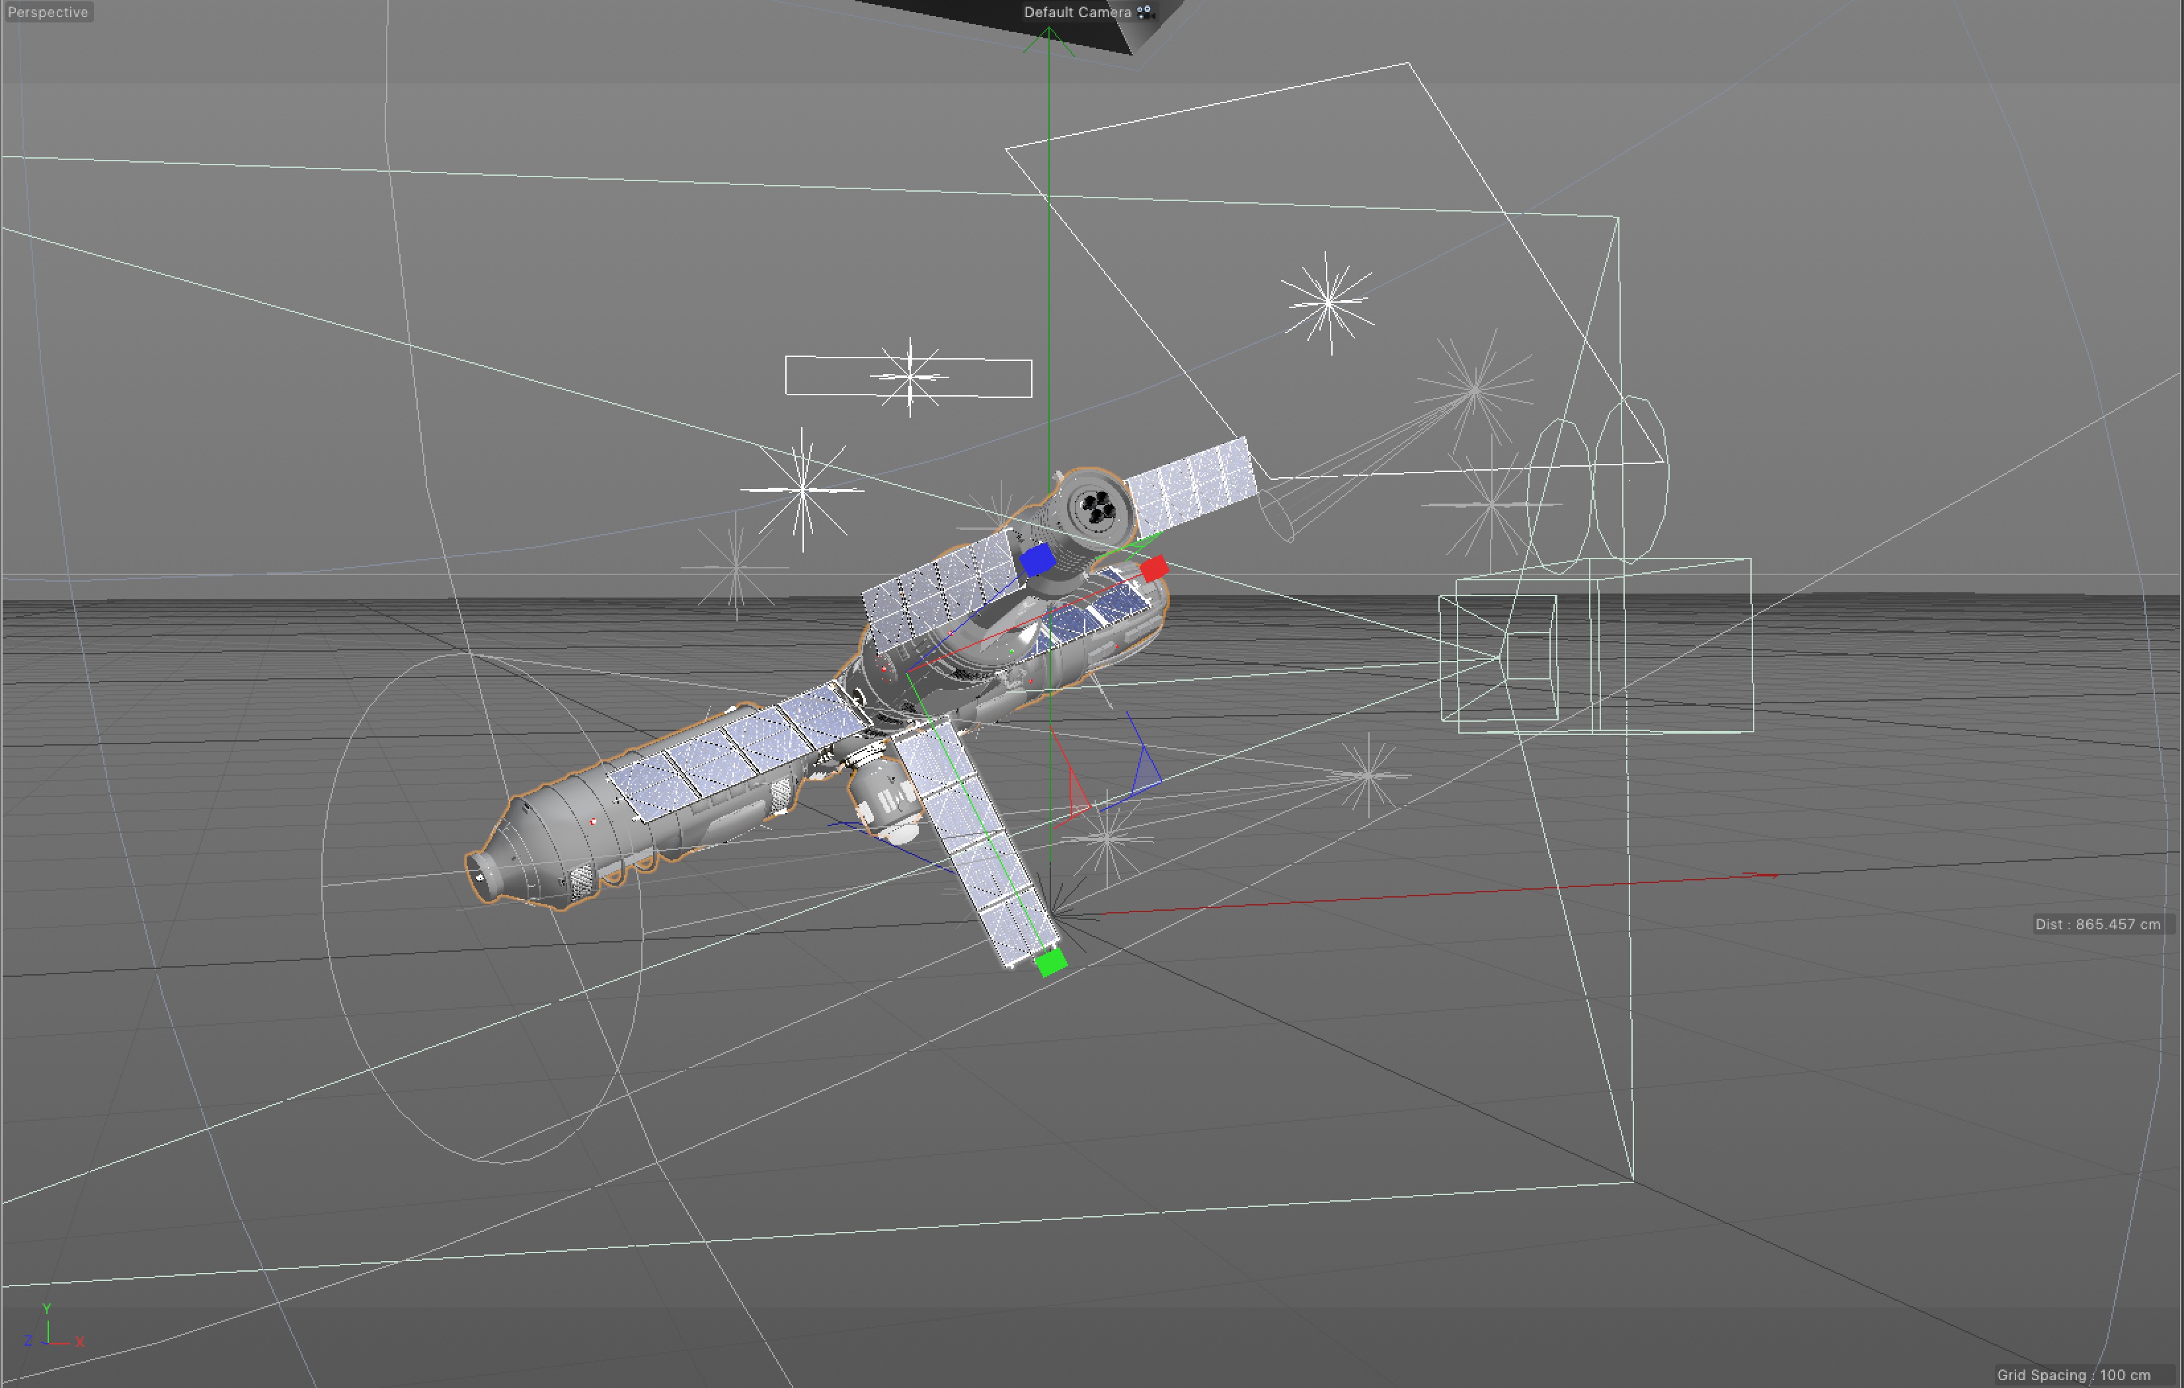Select the small light star at lower right
Viewport: 2184px width, 1388px height.
[1368, 775]
